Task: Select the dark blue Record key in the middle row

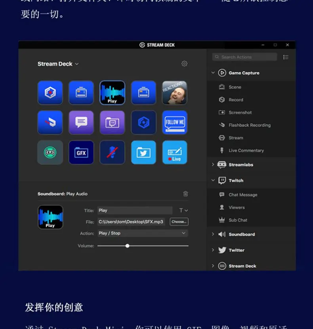Action: point(143,122)
